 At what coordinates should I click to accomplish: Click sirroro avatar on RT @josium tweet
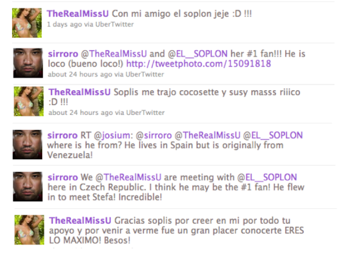(27, 145)
